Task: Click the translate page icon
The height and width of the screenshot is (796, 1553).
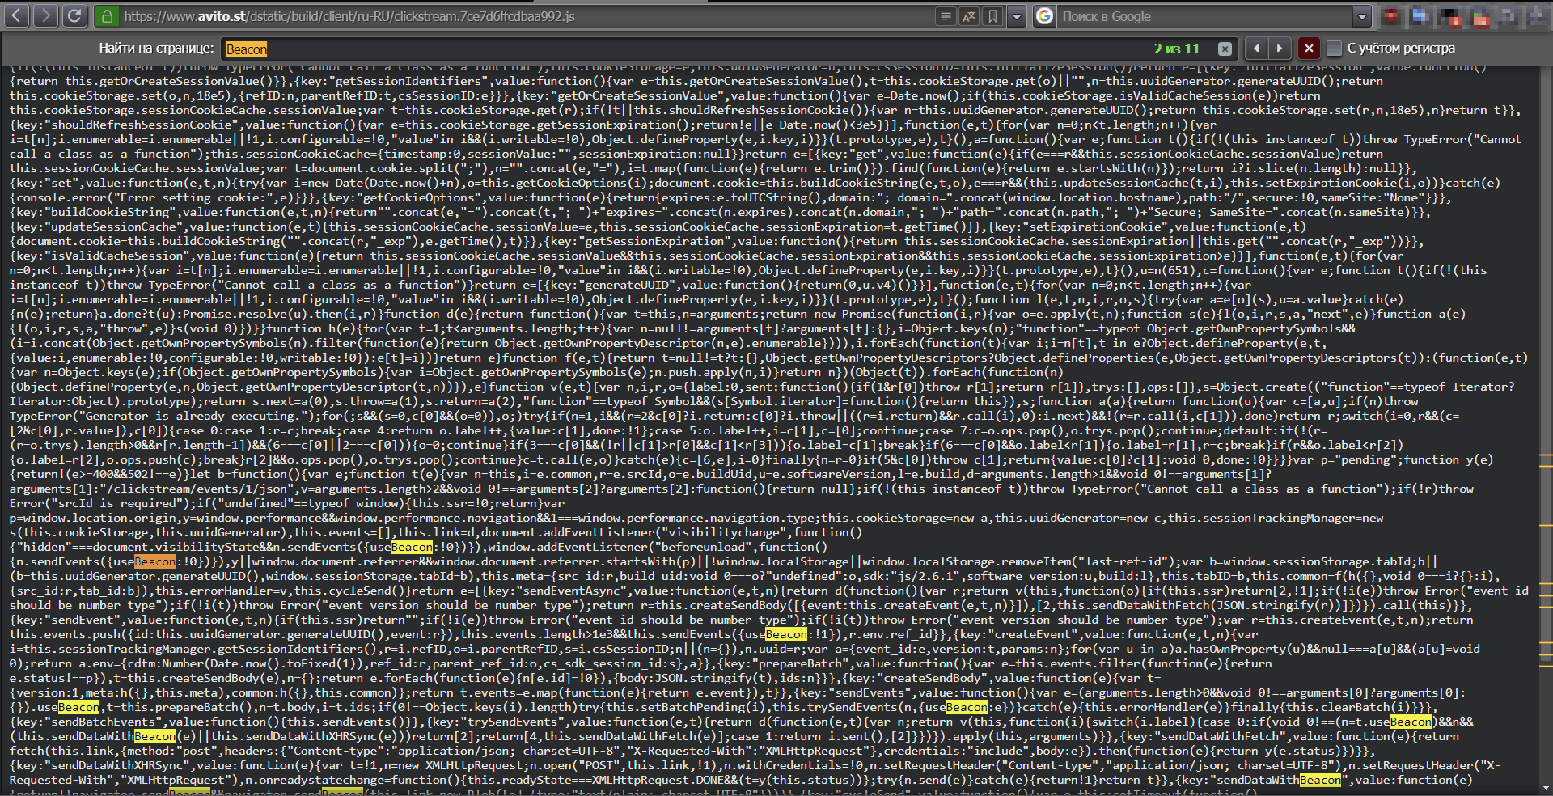Action: (x=969, y=16)
